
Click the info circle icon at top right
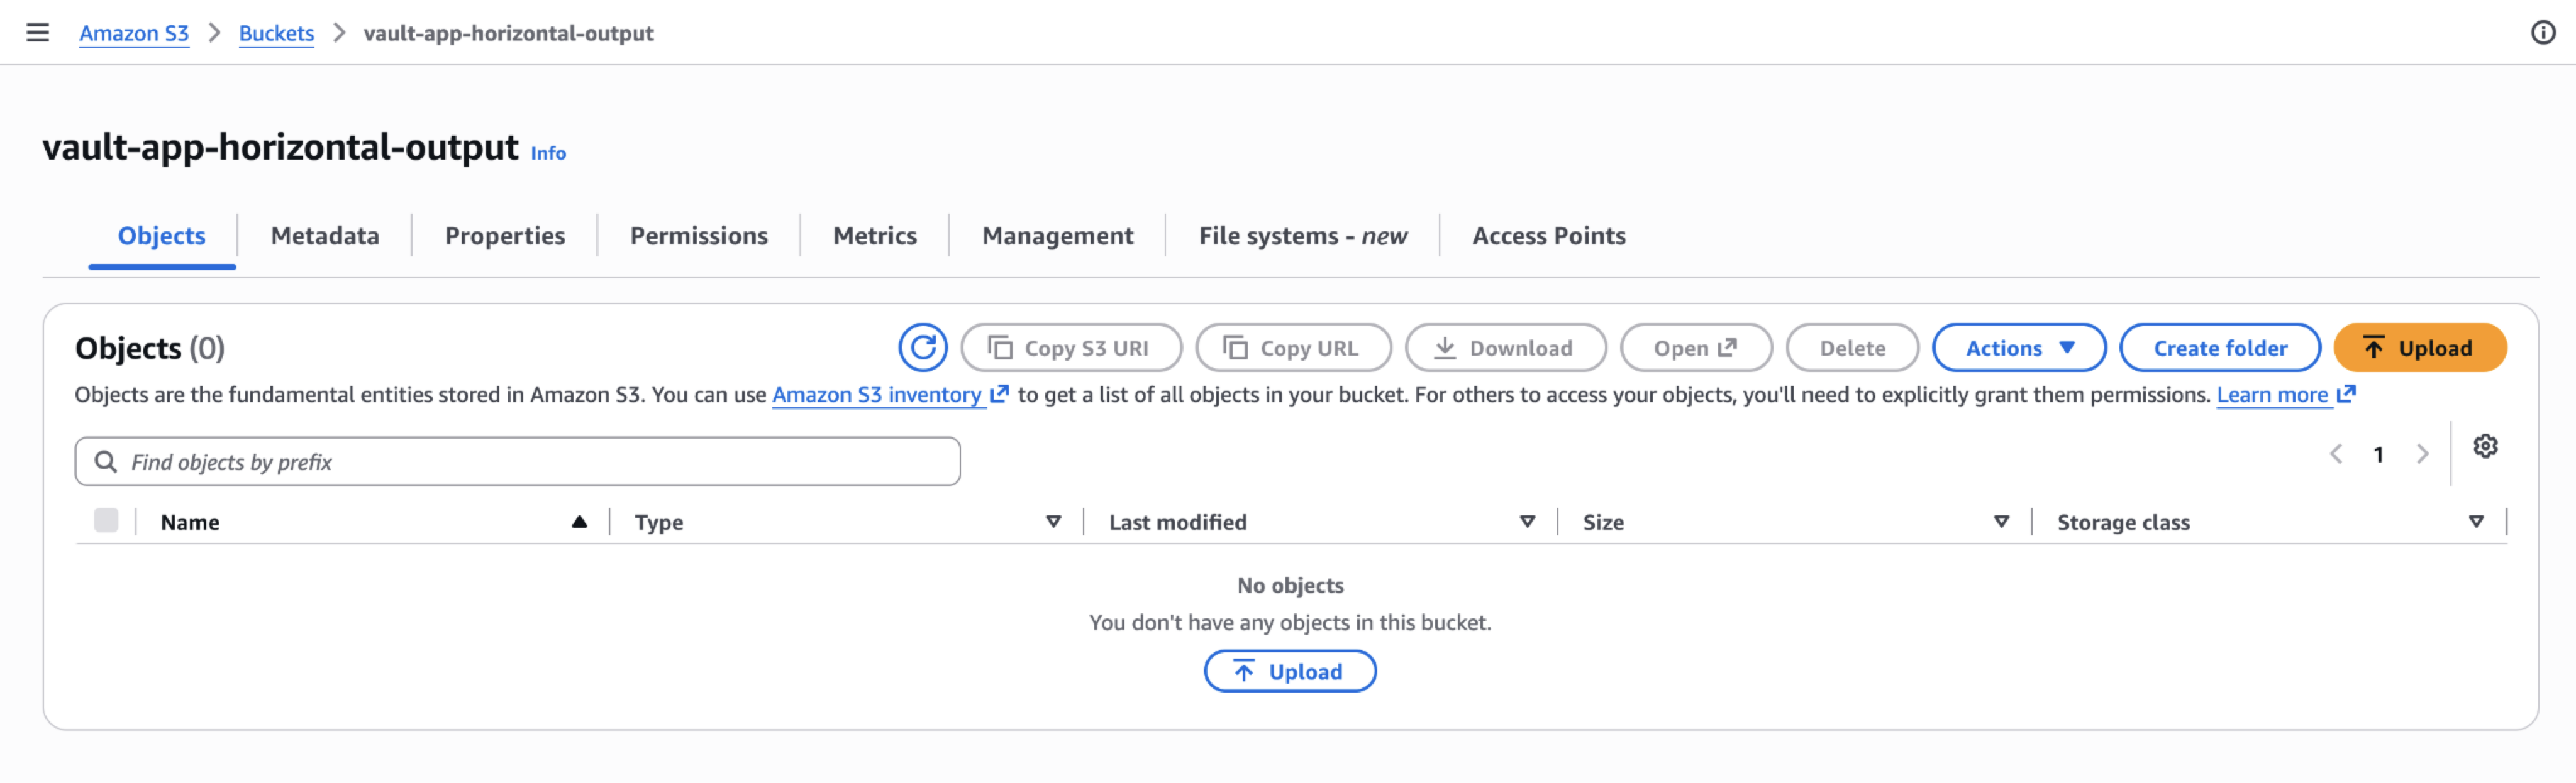(x=2543, y=33)
